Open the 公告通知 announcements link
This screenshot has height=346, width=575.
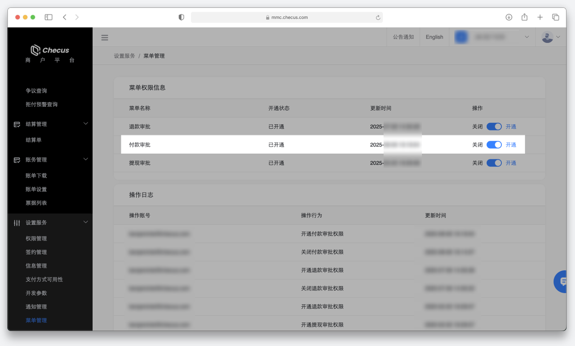point(403,37)
